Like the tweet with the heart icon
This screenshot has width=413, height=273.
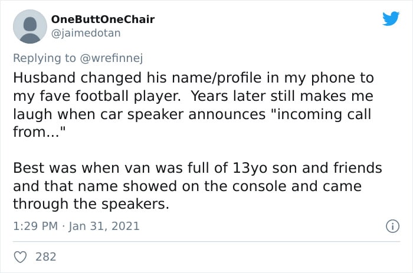pos(20,257)
